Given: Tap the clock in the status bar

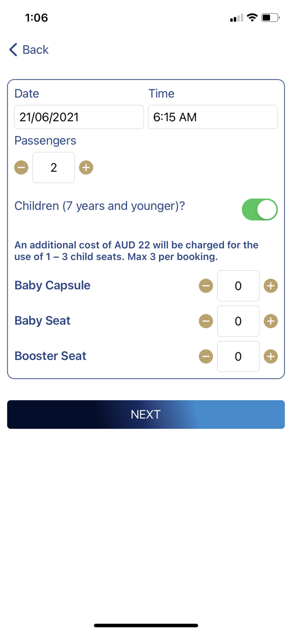Looking at the screenshot, I should point(36,18).
